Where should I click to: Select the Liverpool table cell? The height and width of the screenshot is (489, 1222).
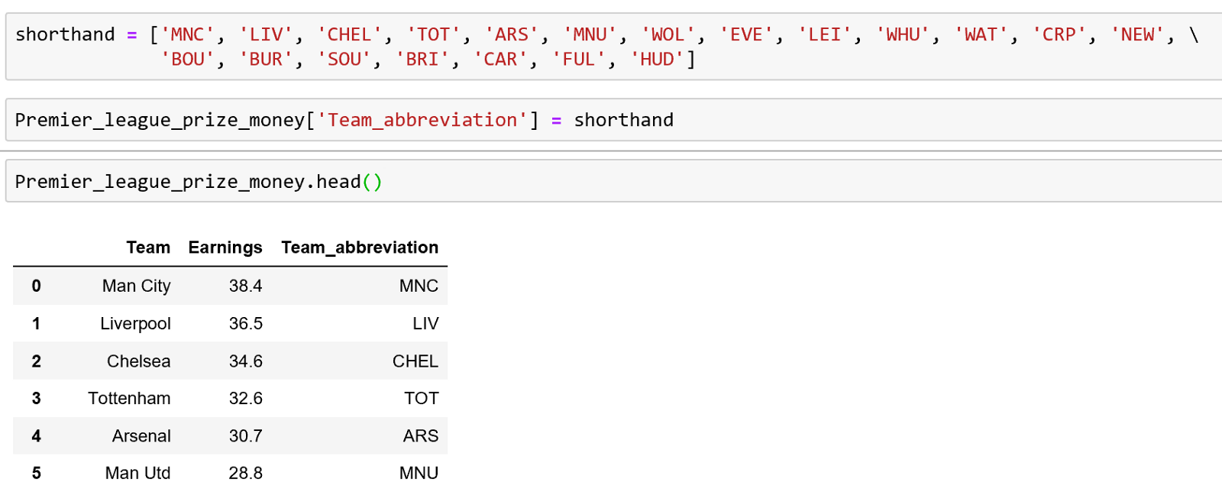tap(135, 323)
